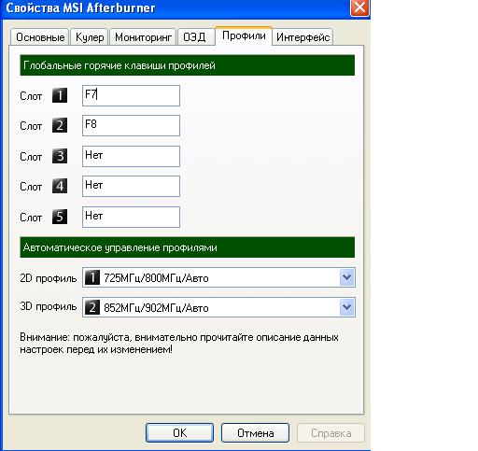Click the Отмена button

[255, 432]
